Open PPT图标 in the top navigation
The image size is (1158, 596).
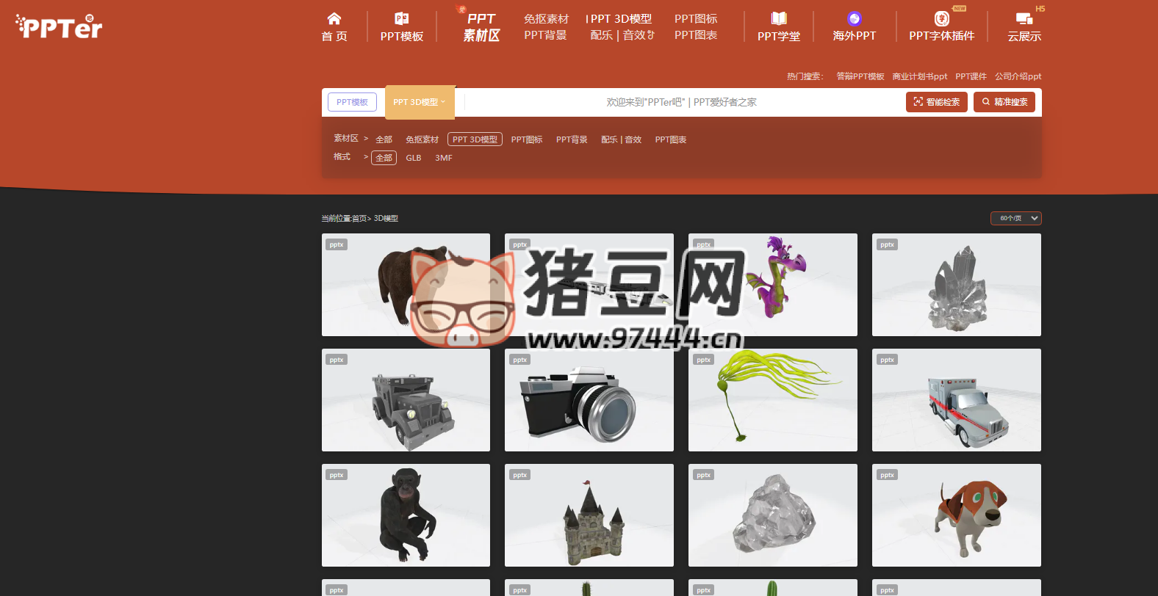(696, 19)
